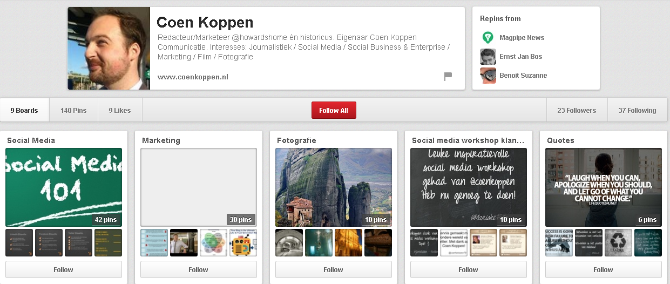Open workshop chalkboard cover image
Screen dimensions: 670x284
coord(469,187)
